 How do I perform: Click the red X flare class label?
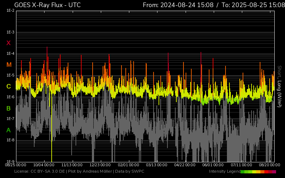(9, 43)
